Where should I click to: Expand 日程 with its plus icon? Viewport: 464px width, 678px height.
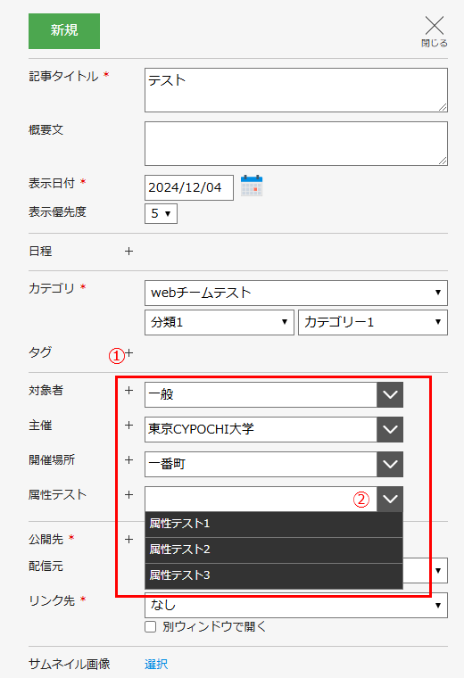(x=128, y=252)
